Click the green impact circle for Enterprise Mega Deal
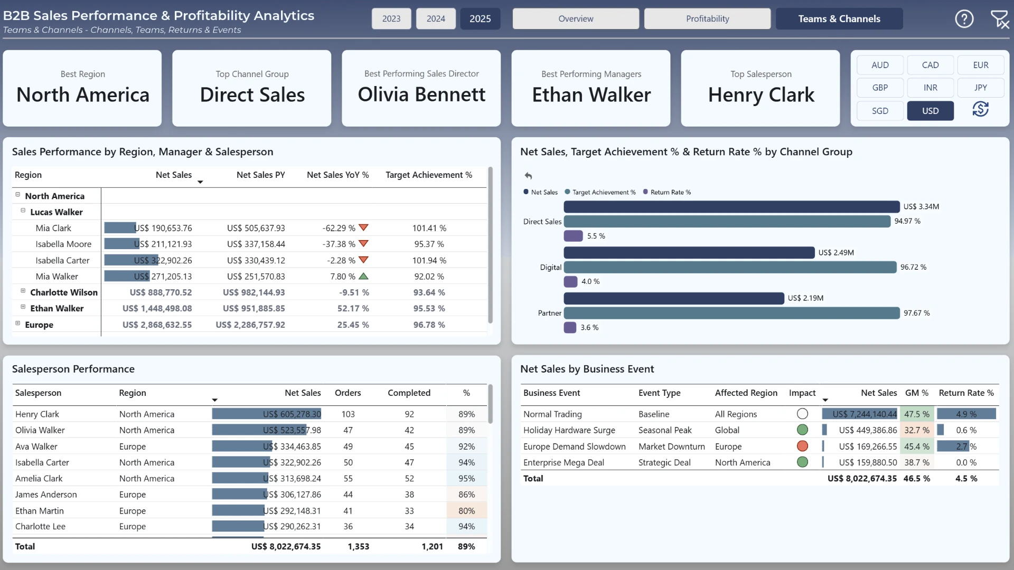The width and height of the screenshot is (1014, 570). (802, 462)
